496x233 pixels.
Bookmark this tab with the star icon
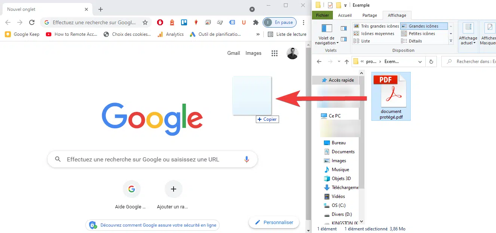(x=145, y=22)
